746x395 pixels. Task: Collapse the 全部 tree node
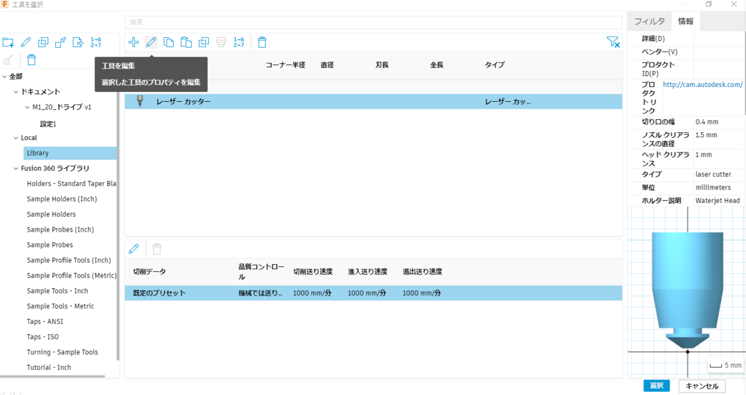[4, 76]
